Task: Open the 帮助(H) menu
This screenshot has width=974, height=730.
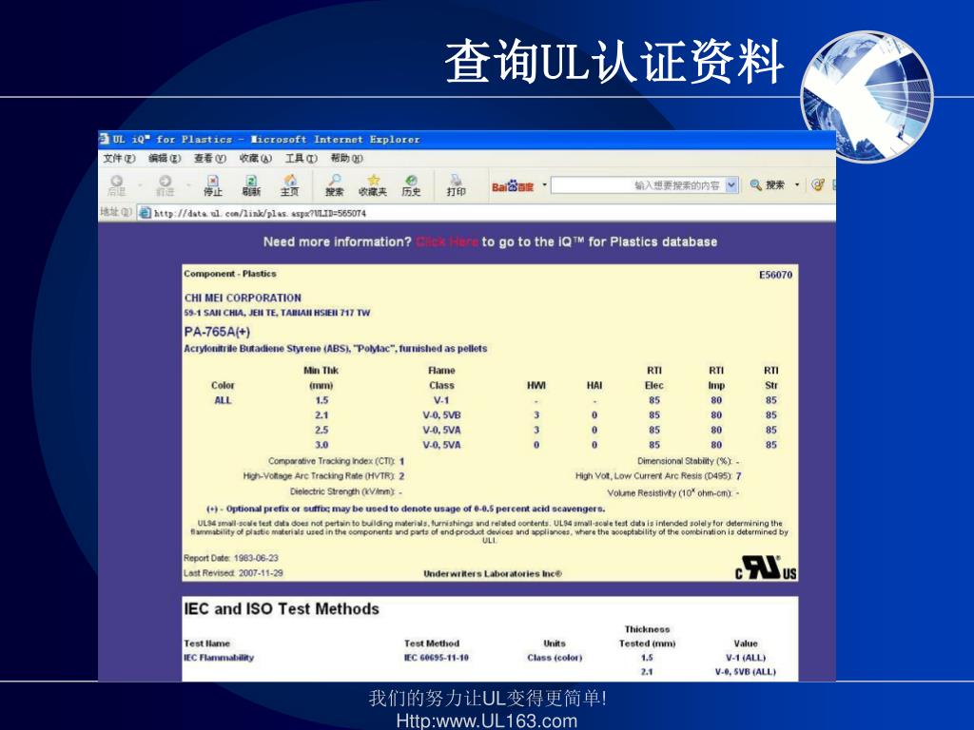Action: tap(346, 159)
